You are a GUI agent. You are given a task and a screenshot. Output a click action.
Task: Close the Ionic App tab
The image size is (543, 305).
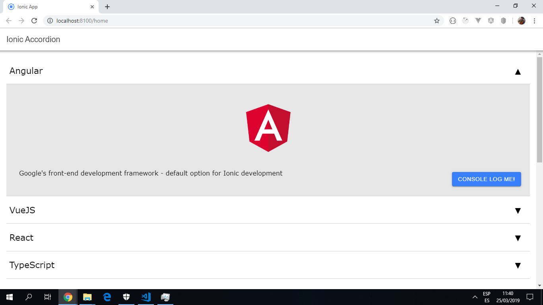[92, 7]
